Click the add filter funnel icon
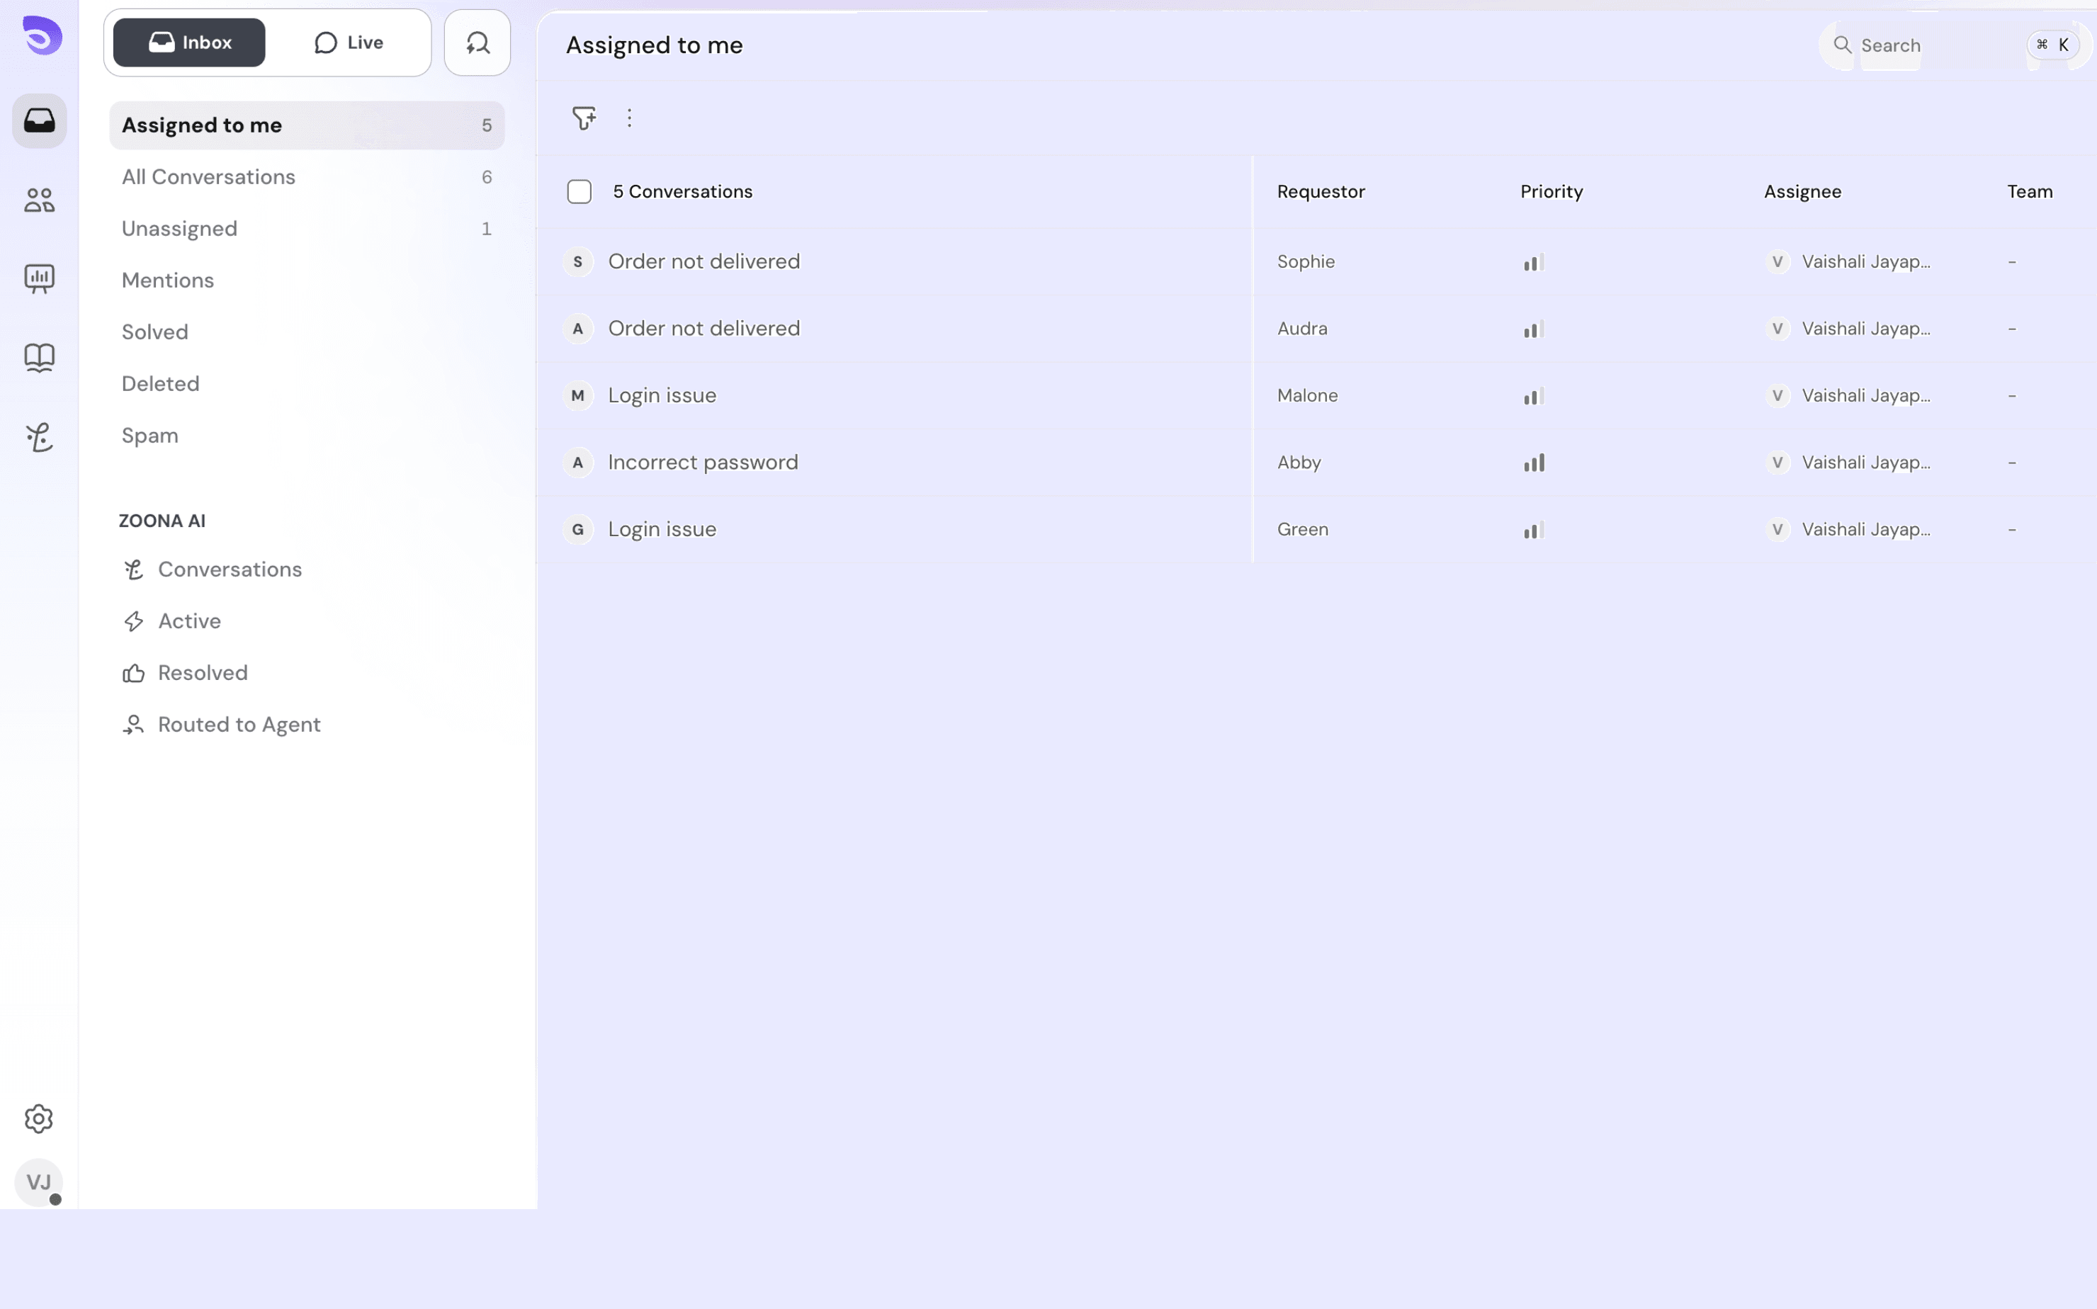This screenshot has height=1309, width=2097. click(584, 118)
